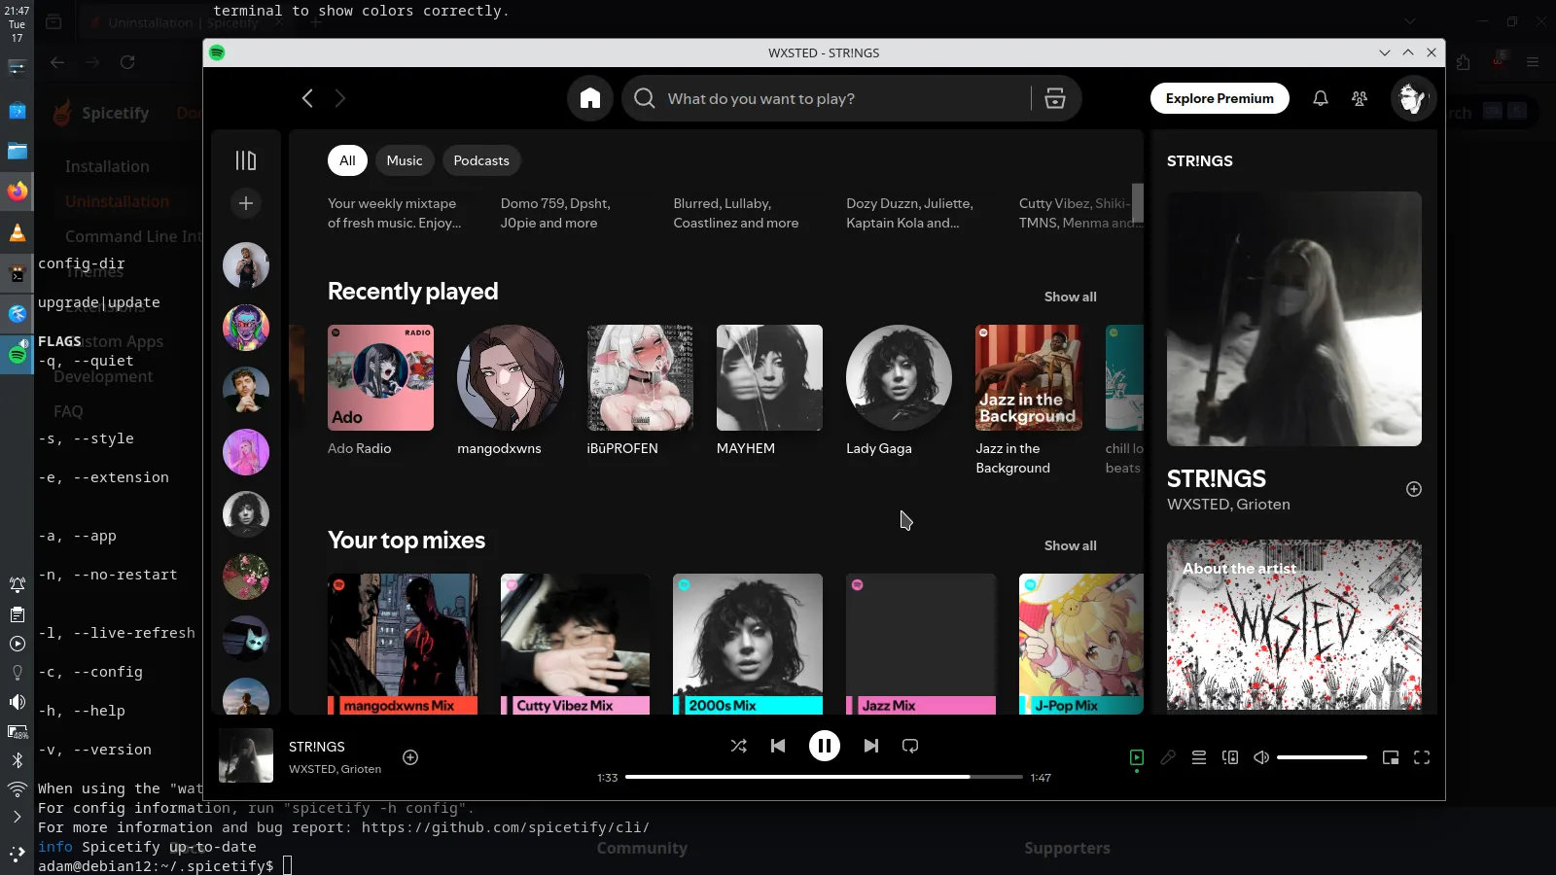Seek in the song progress bar
Image resolution: width=1556 pixels, height=875 pixels.
[x=825, y=777]
